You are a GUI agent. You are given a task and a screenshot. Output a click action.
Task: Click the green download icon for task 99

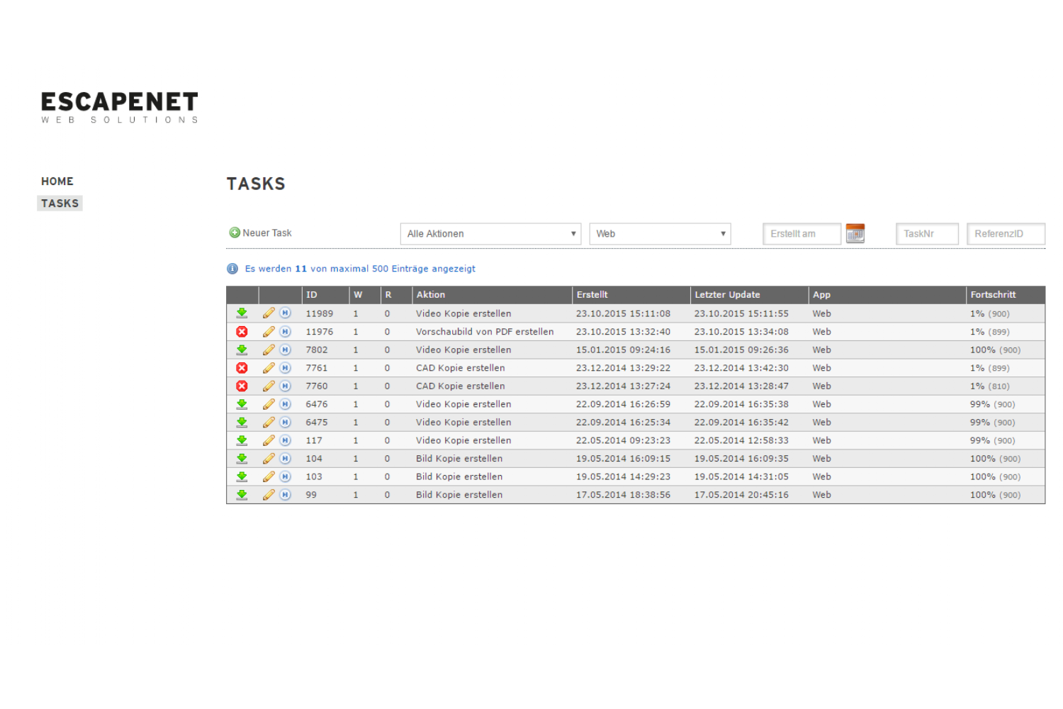coord(242,495)
